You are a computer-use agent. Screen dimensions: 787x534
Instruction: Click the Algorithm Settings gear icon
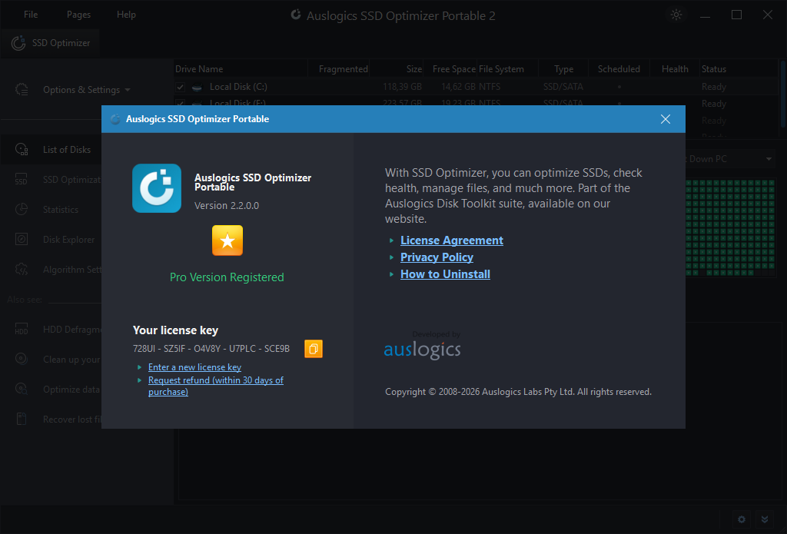(21, 269)
